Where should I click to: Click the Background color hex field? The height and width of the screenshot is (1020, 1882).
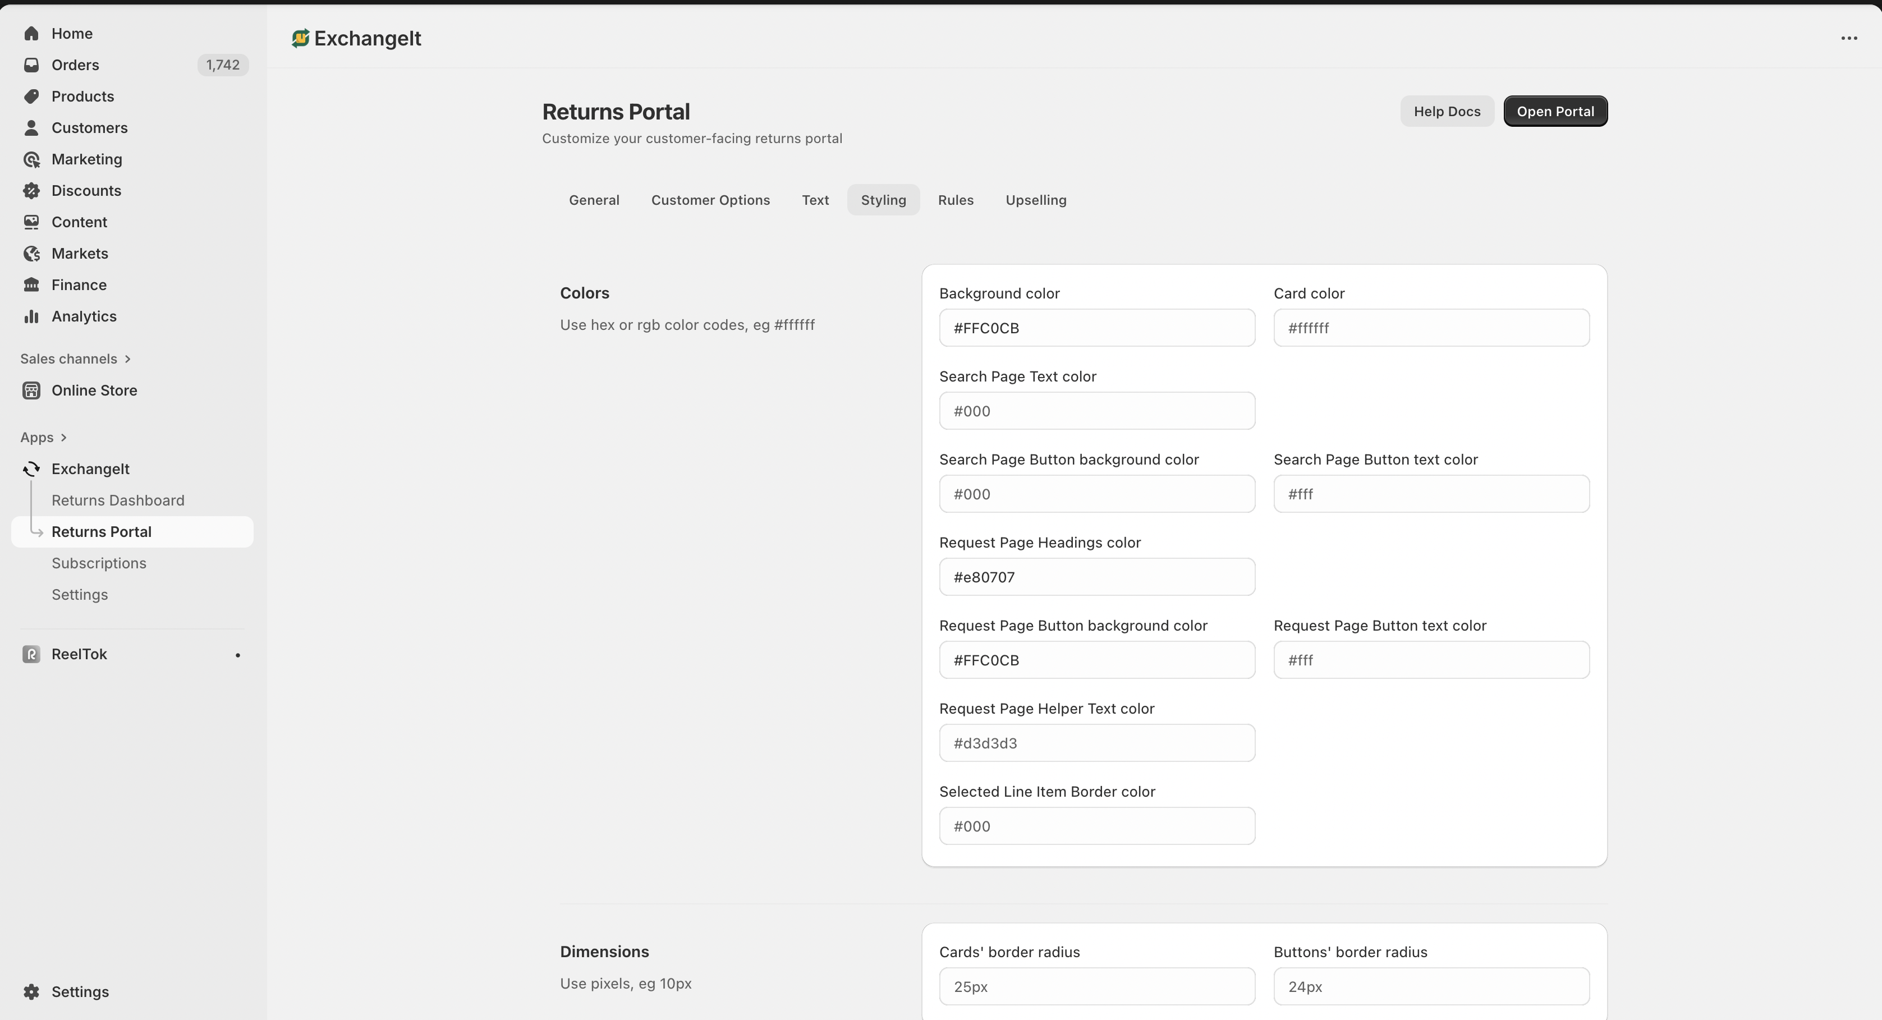(x=1096, y=328)
